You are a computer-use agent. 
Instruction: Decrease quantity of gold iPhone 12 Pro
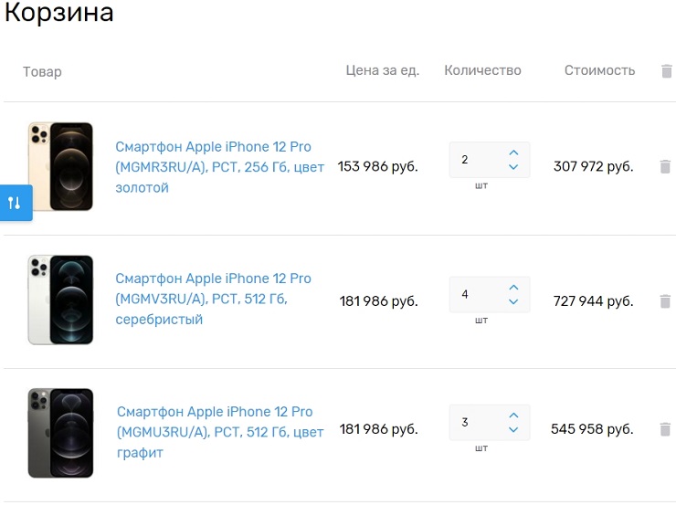pyautogui.click(x=513, y=167)
